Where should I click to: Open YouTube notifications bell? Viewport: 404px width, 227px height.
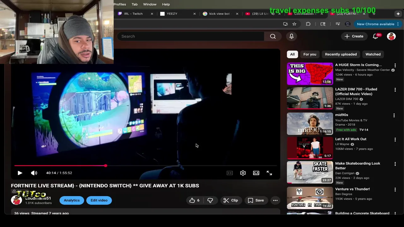376,36
